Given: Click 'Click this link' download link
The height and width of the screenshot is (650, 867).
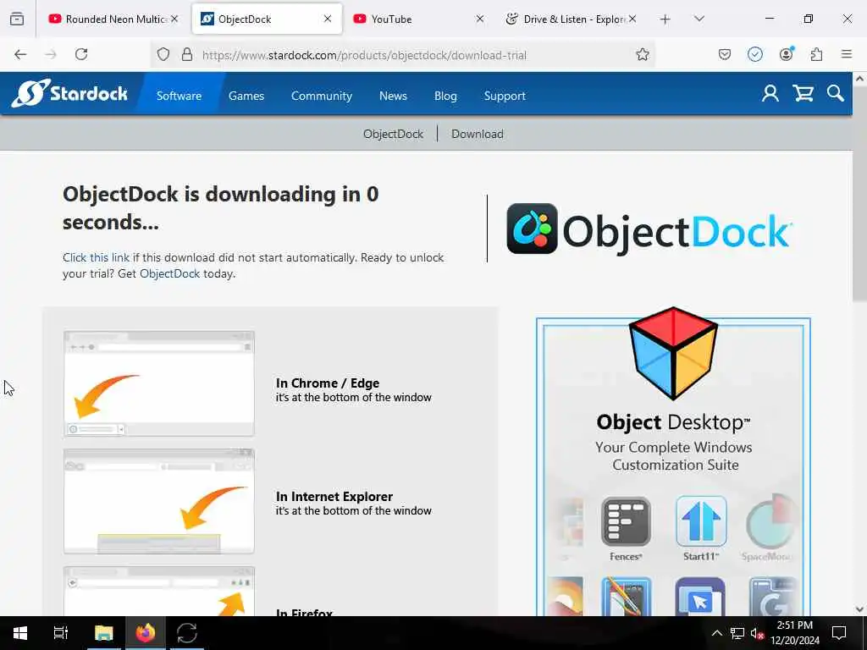Looking at the screenshot, I should tap(96, 257).
